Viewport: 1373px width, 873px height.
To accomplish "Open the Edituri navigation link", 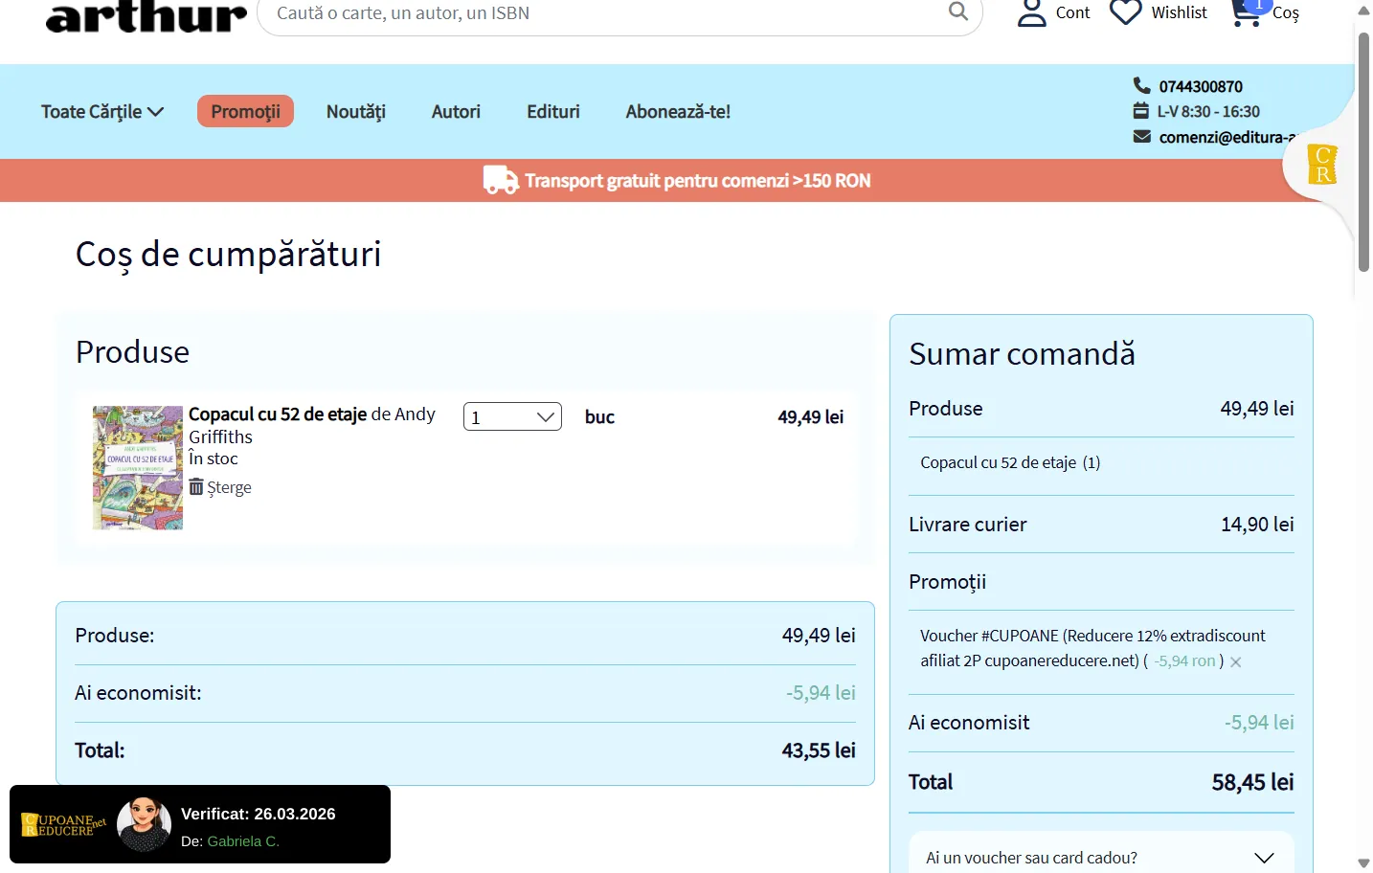I will tap(552, 112).
